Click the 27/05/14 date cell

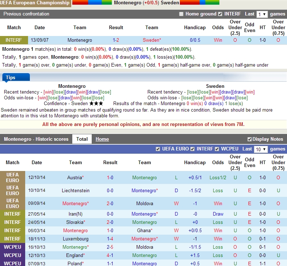(x=37, y=214)
